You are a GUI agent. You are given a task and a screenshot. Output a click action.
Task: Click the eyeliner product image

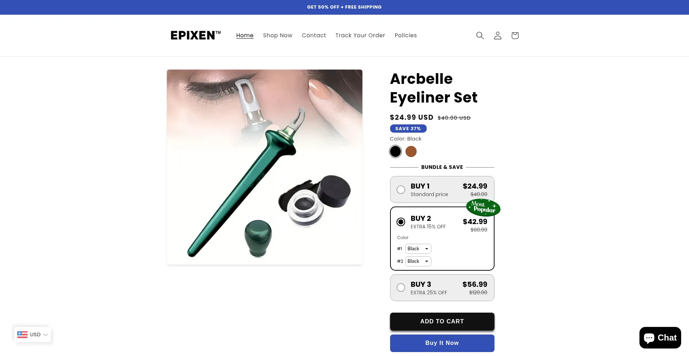pyautogui.click(x=264, y=167)
